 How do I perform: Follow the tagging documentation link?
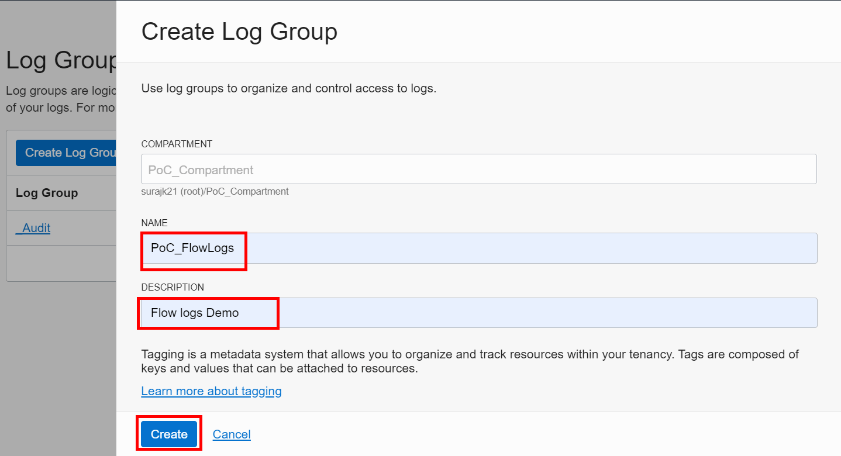211,391
